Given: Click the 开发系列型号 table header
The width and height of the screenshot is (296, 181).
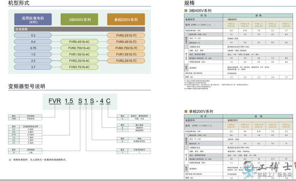Looking at the screenshot, I should coord(139,150).
